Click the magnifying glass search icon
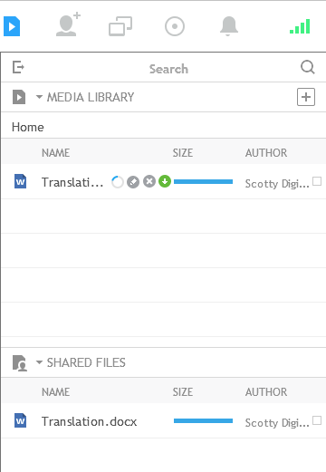326x472 pixels. pyautogui.click(x=308, y=67)
